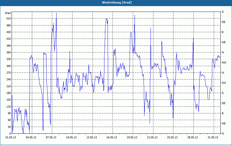
Task: Click the 25.05.13 date on x-axis
Action: pyautogui.click(x=173, y=137)
